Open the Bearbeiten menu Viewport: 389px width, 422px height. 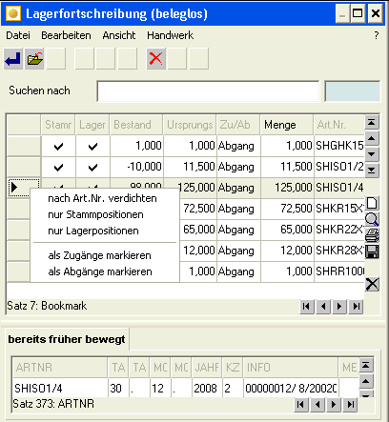coord(66,35)
